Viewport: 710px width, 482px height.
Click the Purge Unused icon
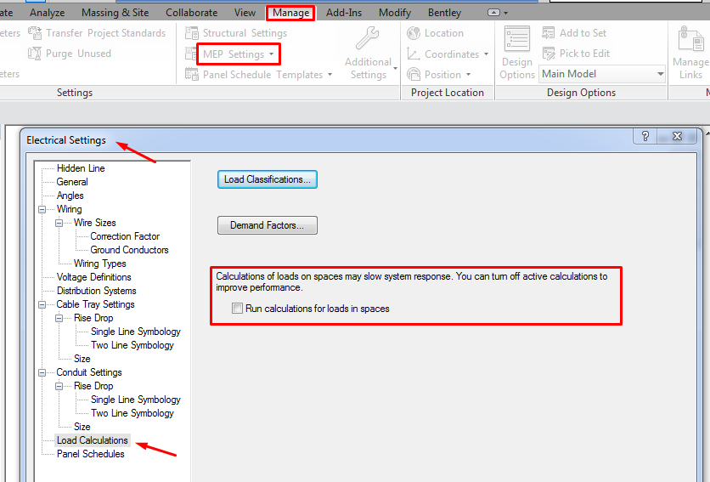pyautogui.click(x=35, y=54)
